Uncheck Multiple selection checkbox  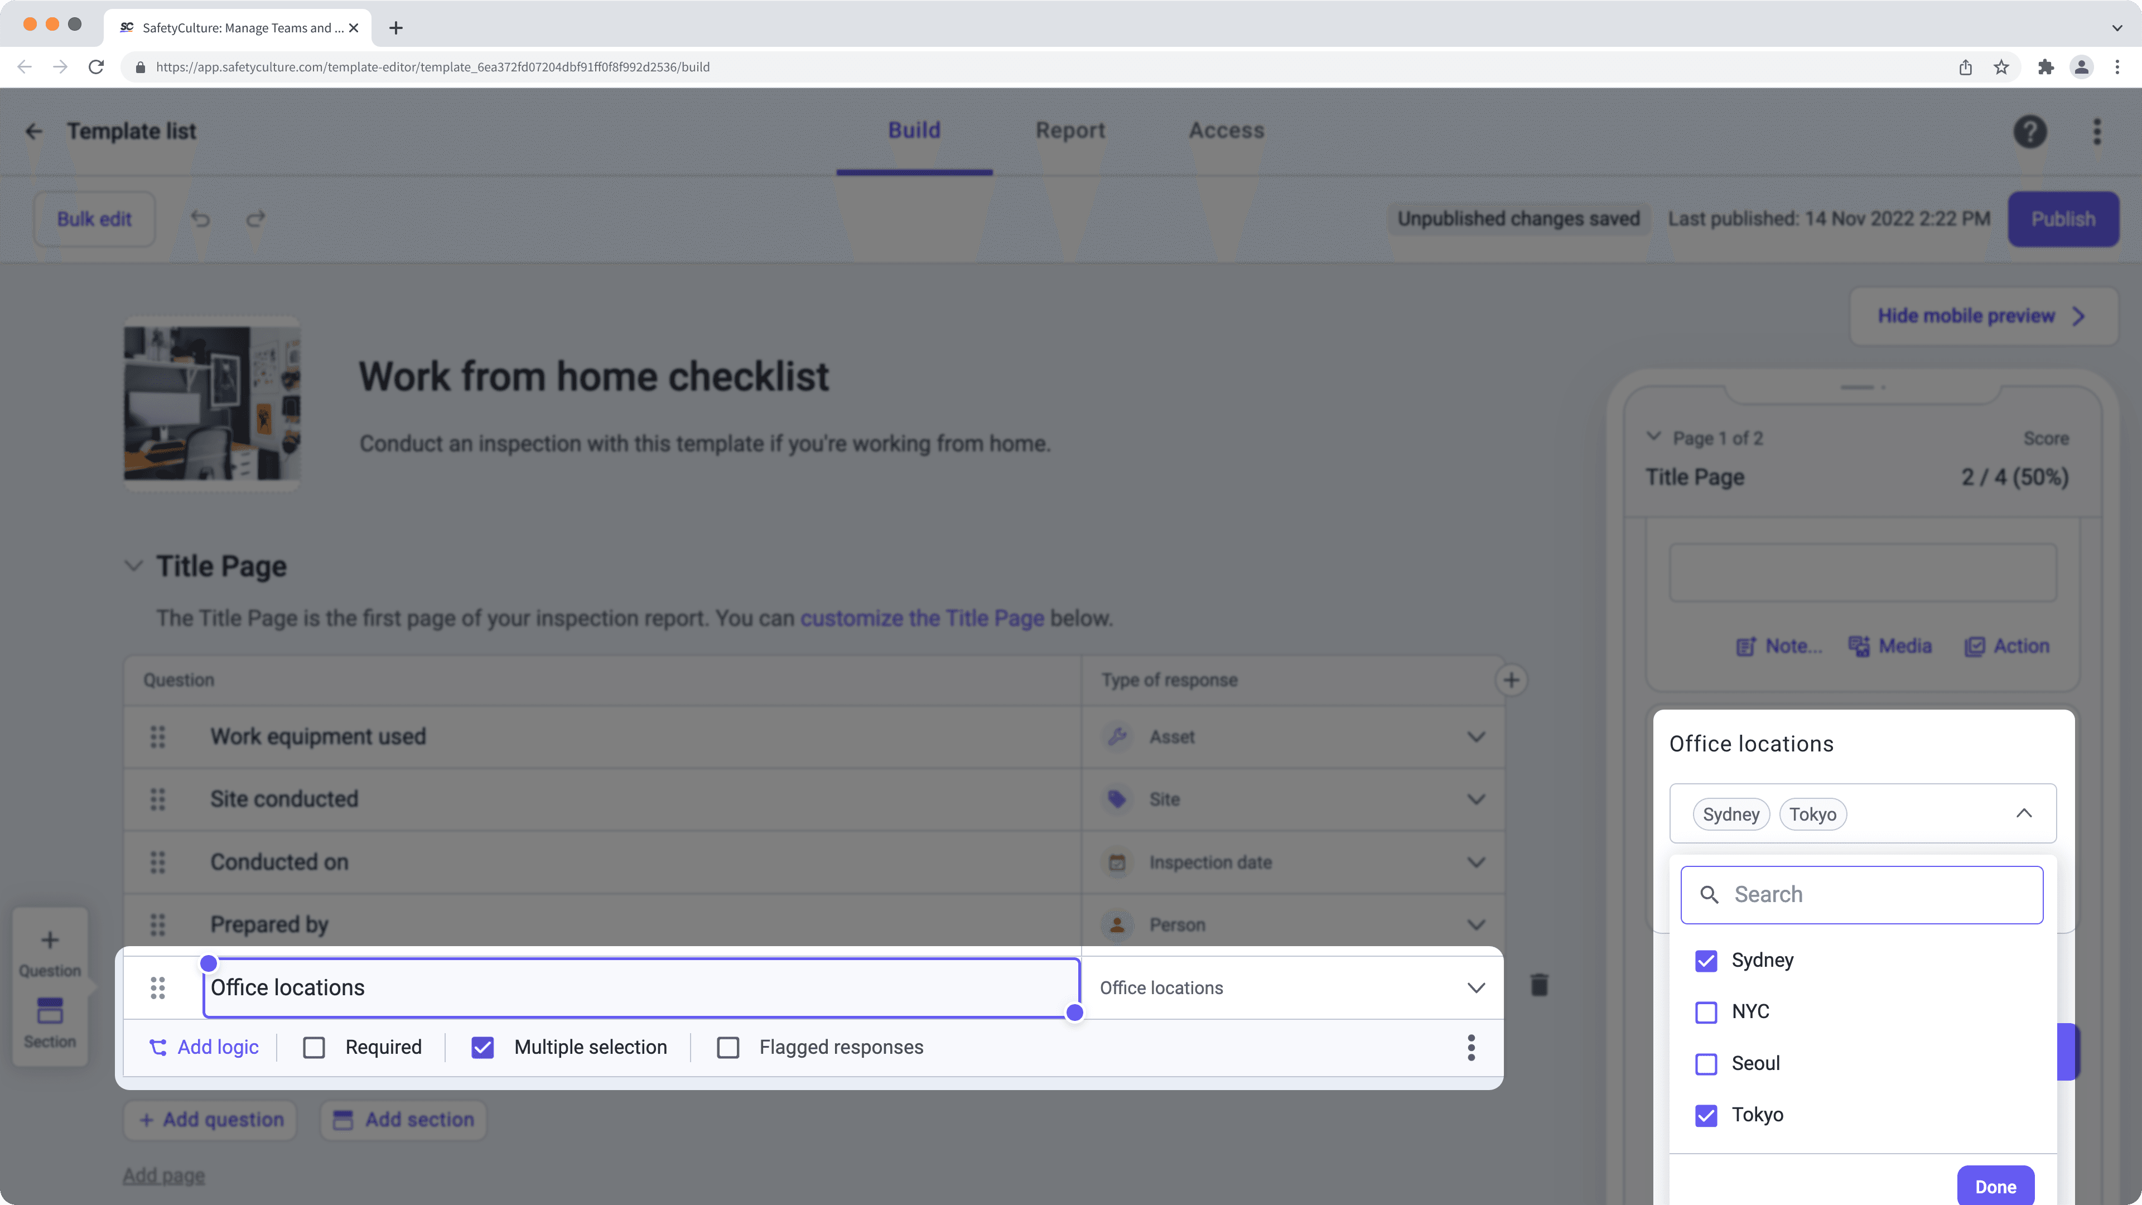(483, 1047)
